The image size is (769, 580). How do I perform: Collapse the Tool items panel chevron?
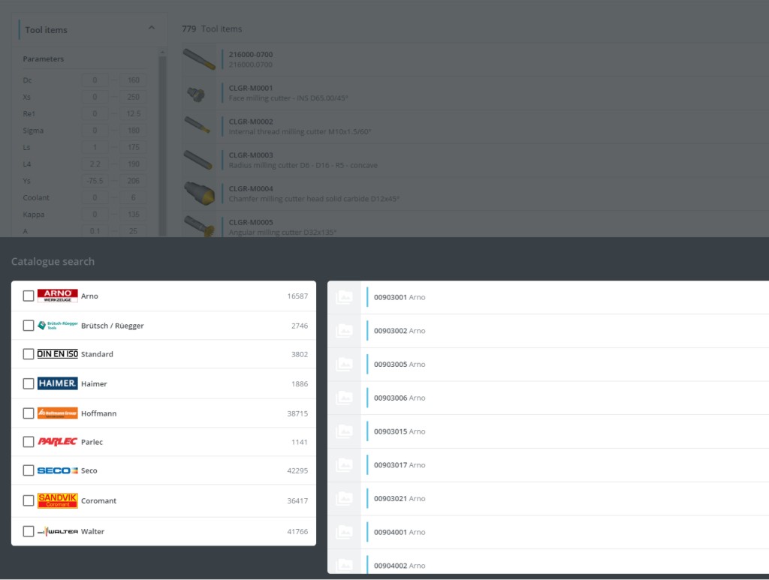152,28
